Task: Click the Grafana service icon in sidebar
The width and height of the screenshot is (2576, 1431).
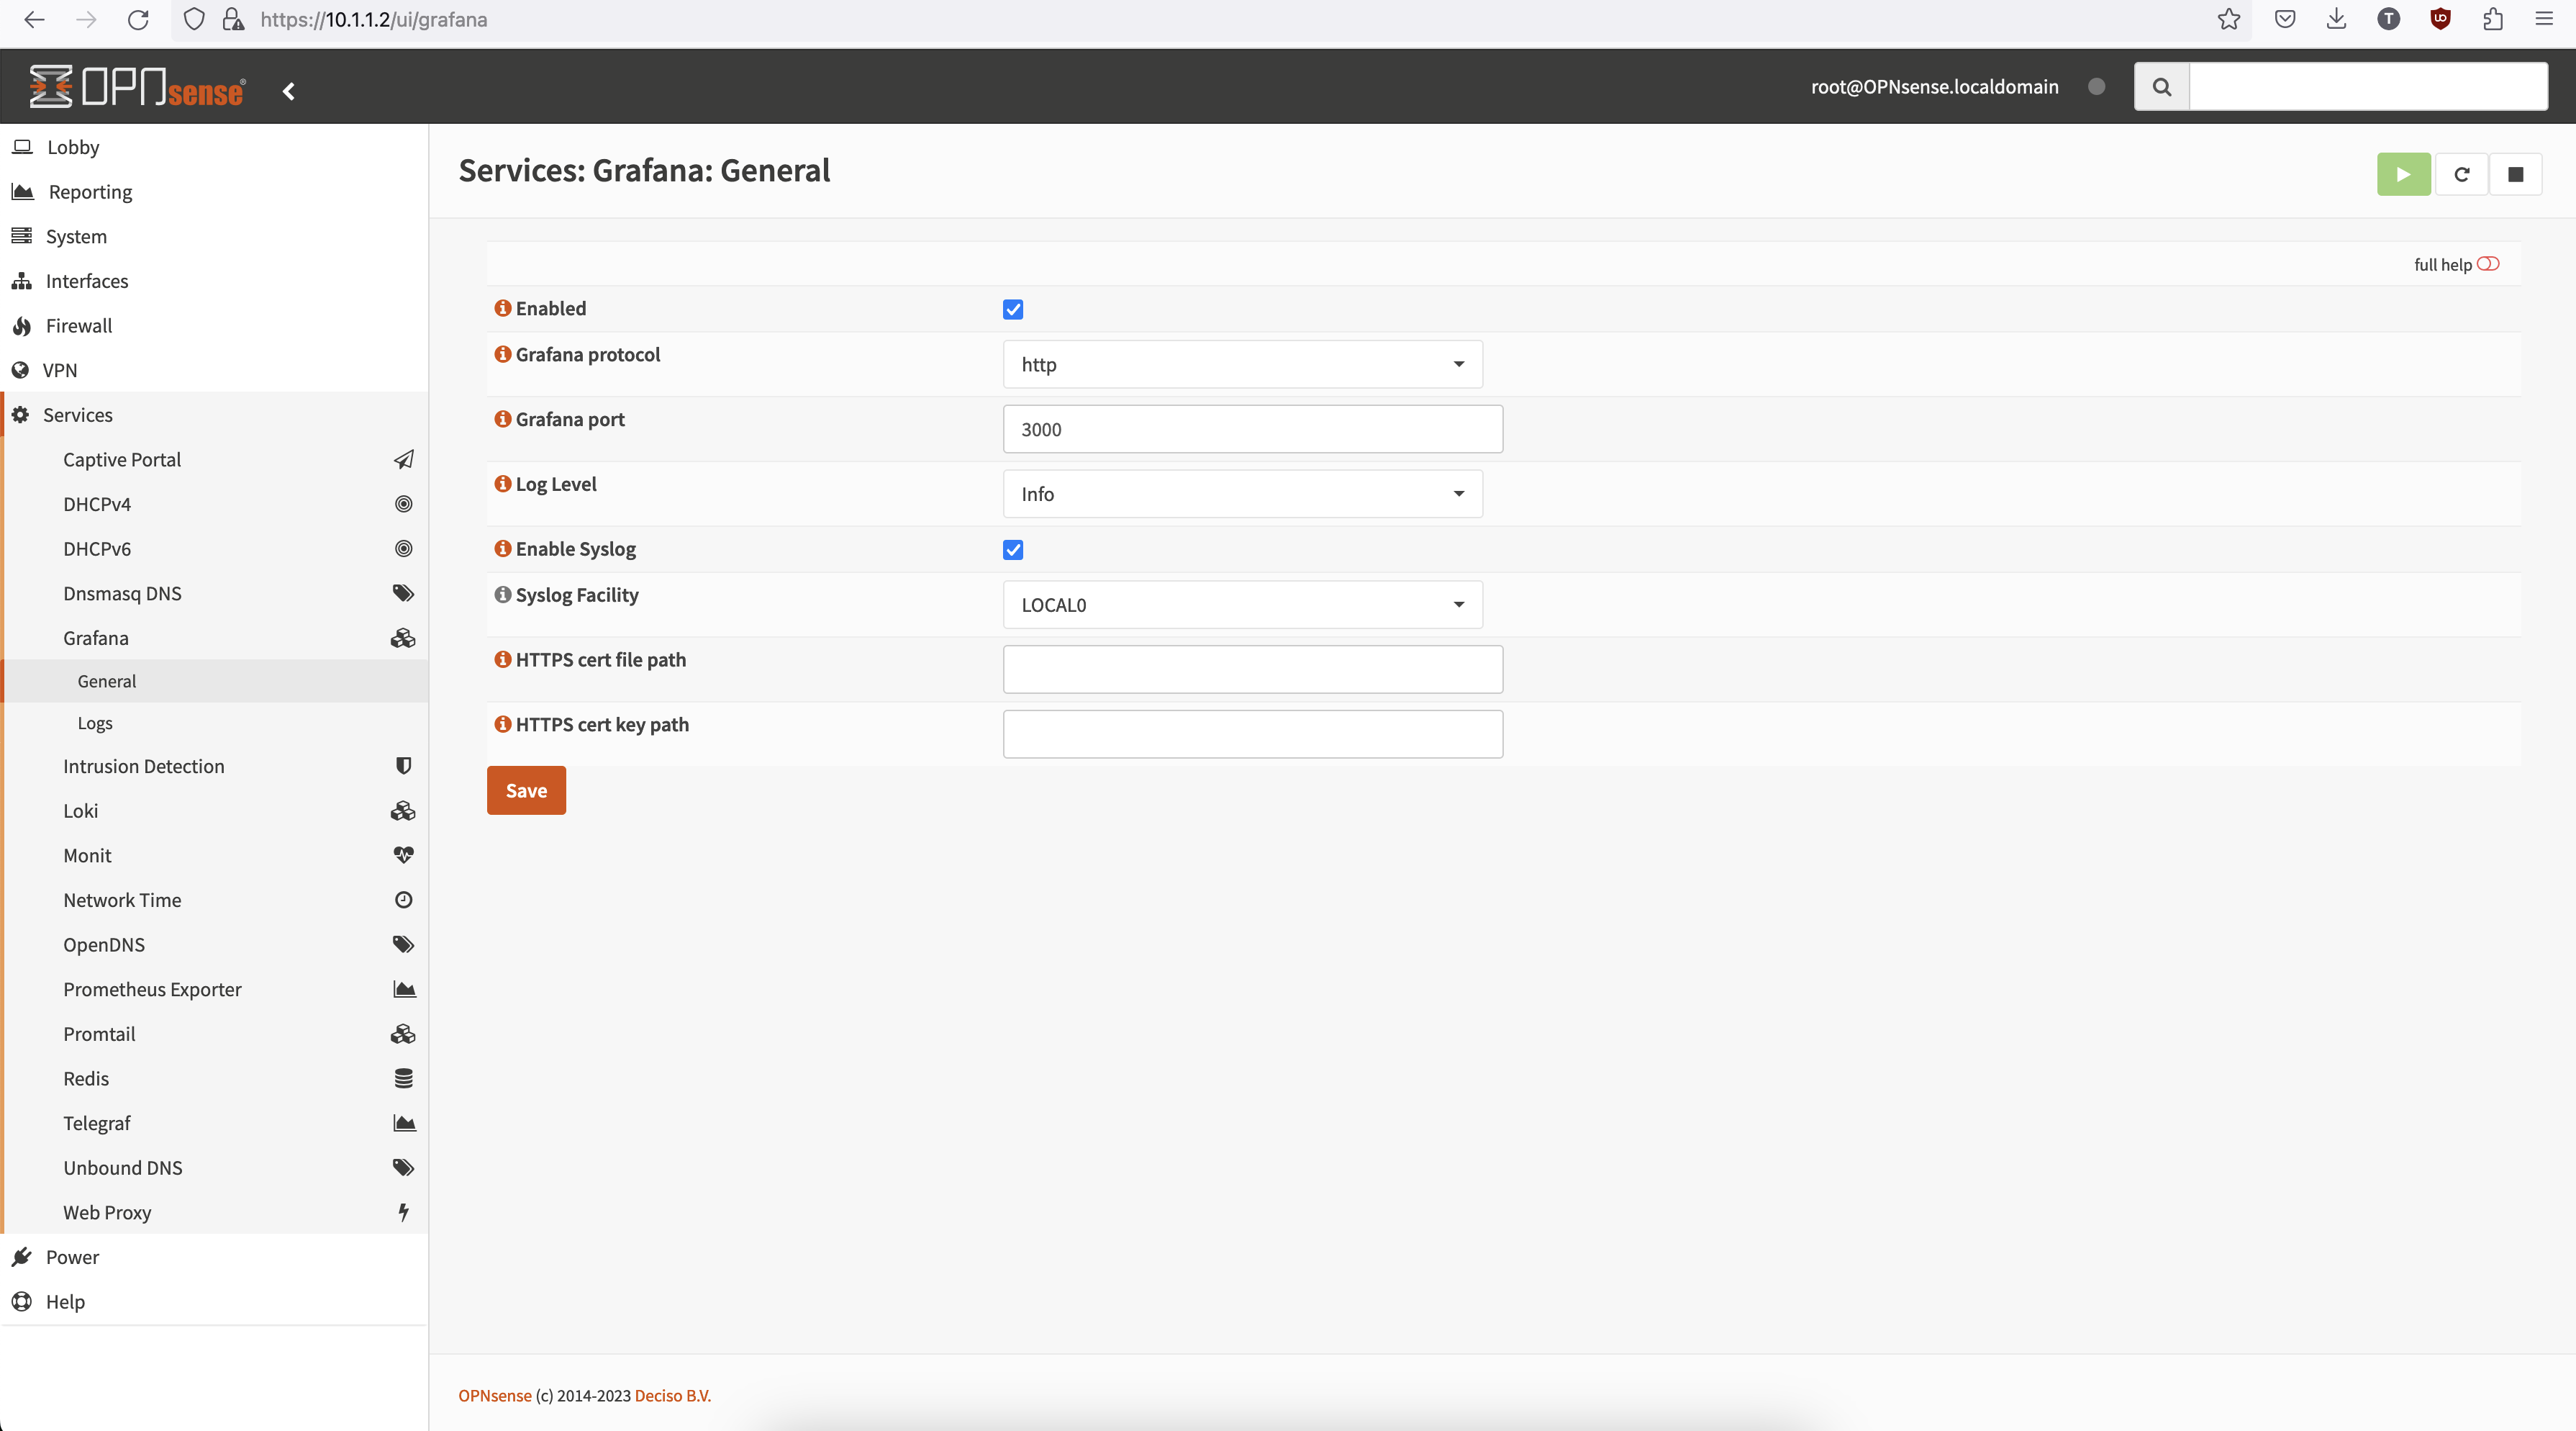Action: click(402, 638)
